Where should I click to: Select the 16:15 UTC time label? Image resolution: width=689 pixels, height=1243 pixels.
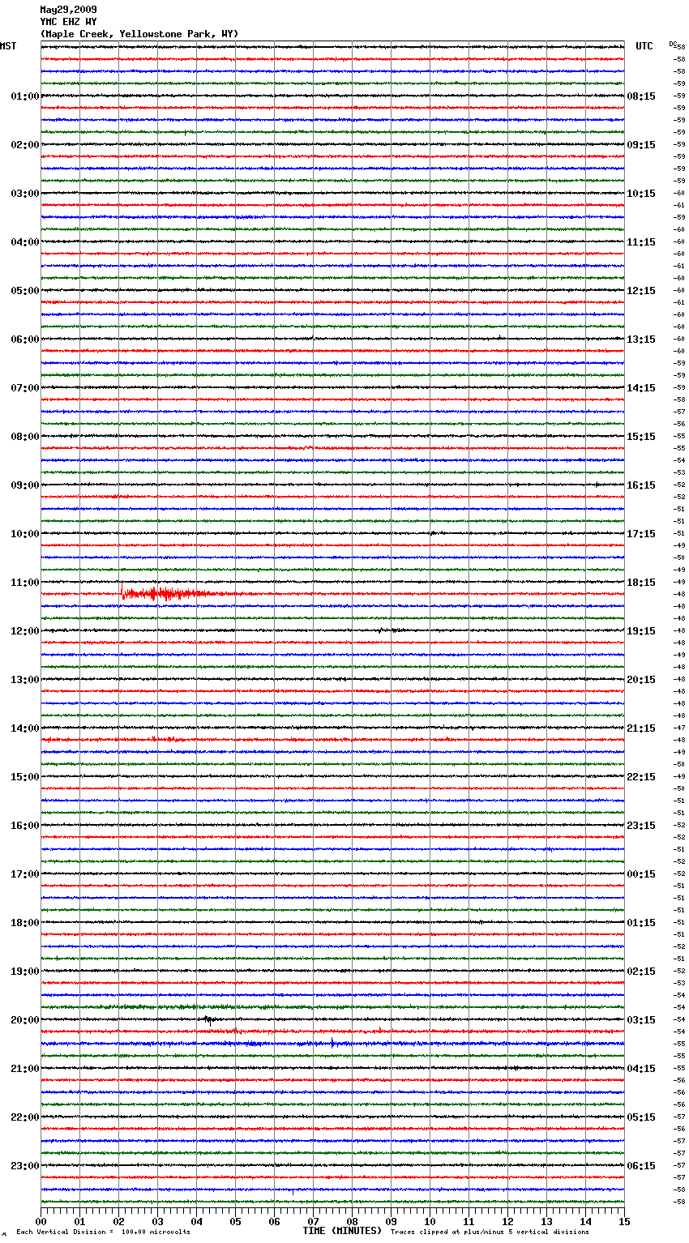641,485
